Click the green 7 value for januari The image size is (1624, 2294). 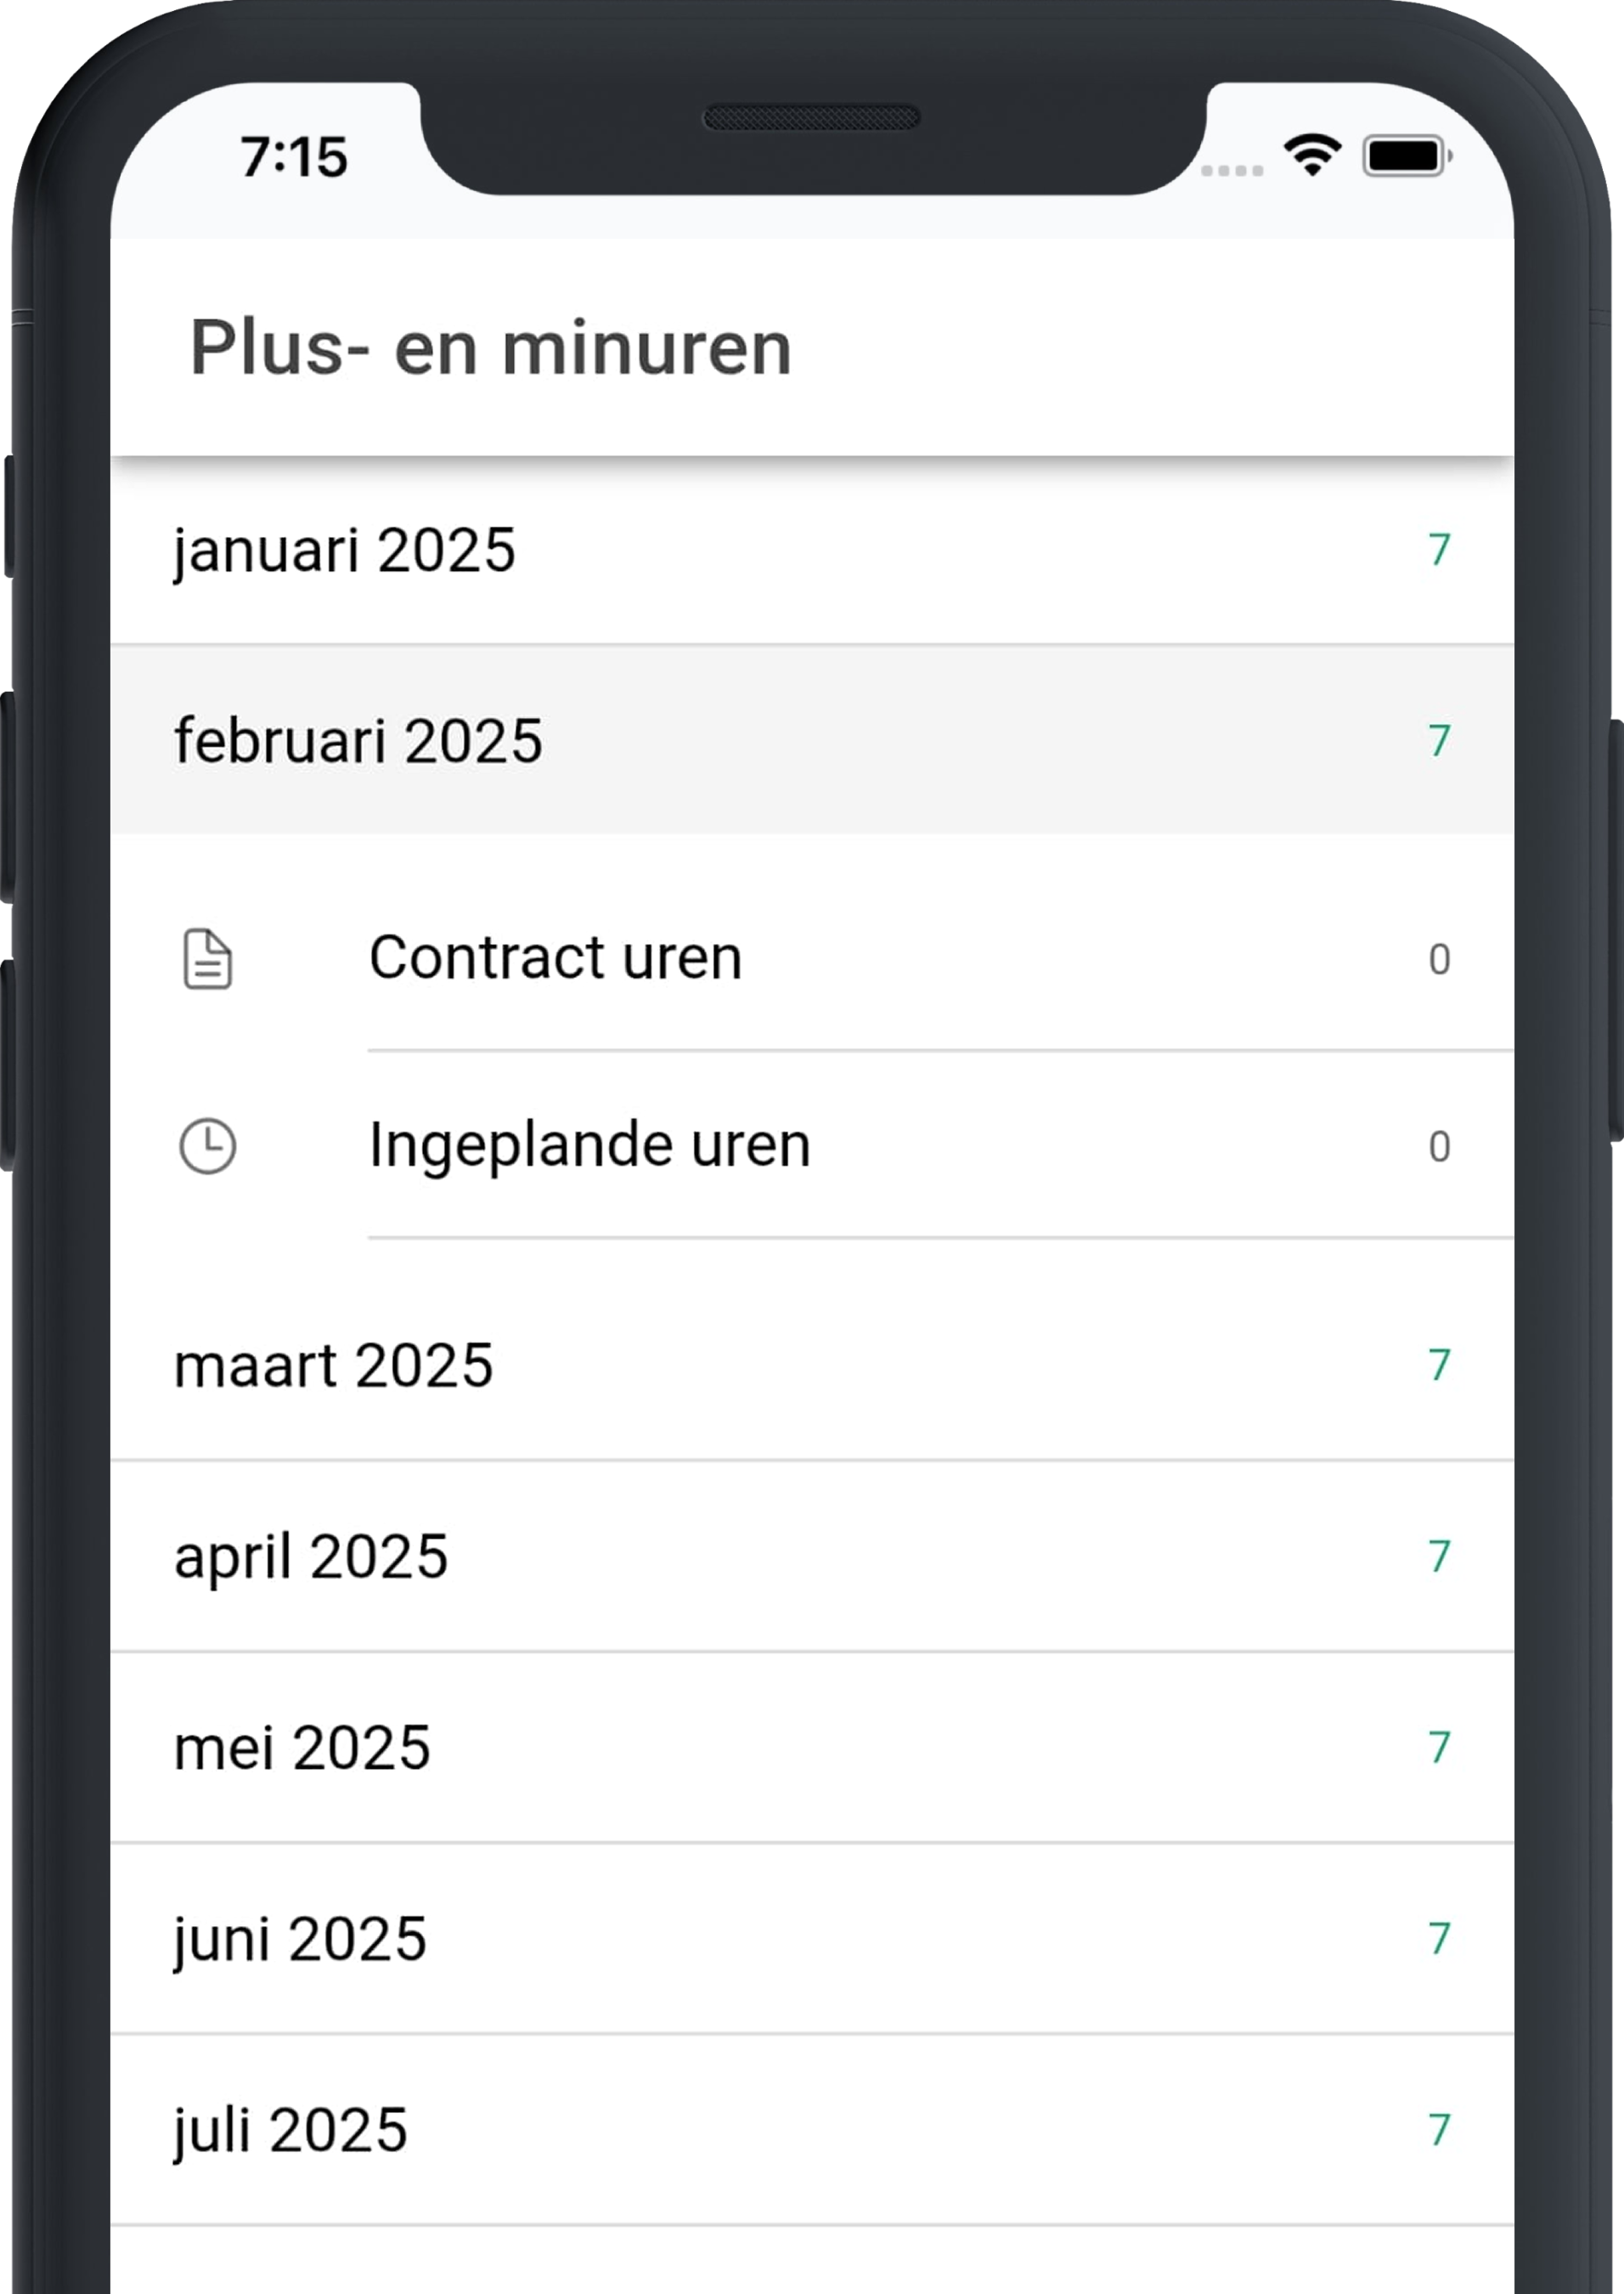pyautogui.click(x=1439, y=550)
